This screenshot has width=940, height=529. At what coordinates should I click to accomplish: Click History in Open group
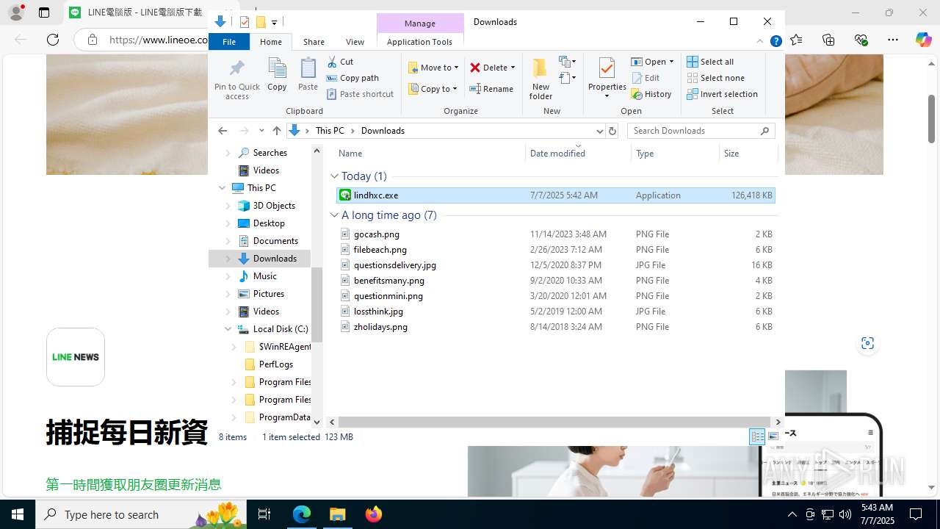click(651, 94)
